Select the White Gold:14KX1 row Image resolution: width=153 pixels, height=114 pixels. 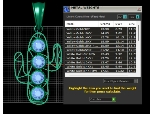(x=100, y=66)
